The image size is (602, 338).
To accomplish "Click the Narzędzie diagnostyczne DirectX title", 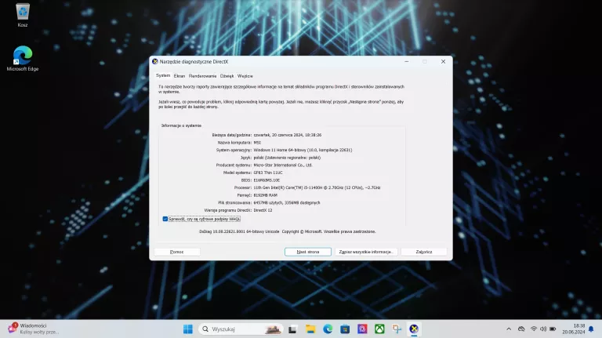I will tap(194, 61).
